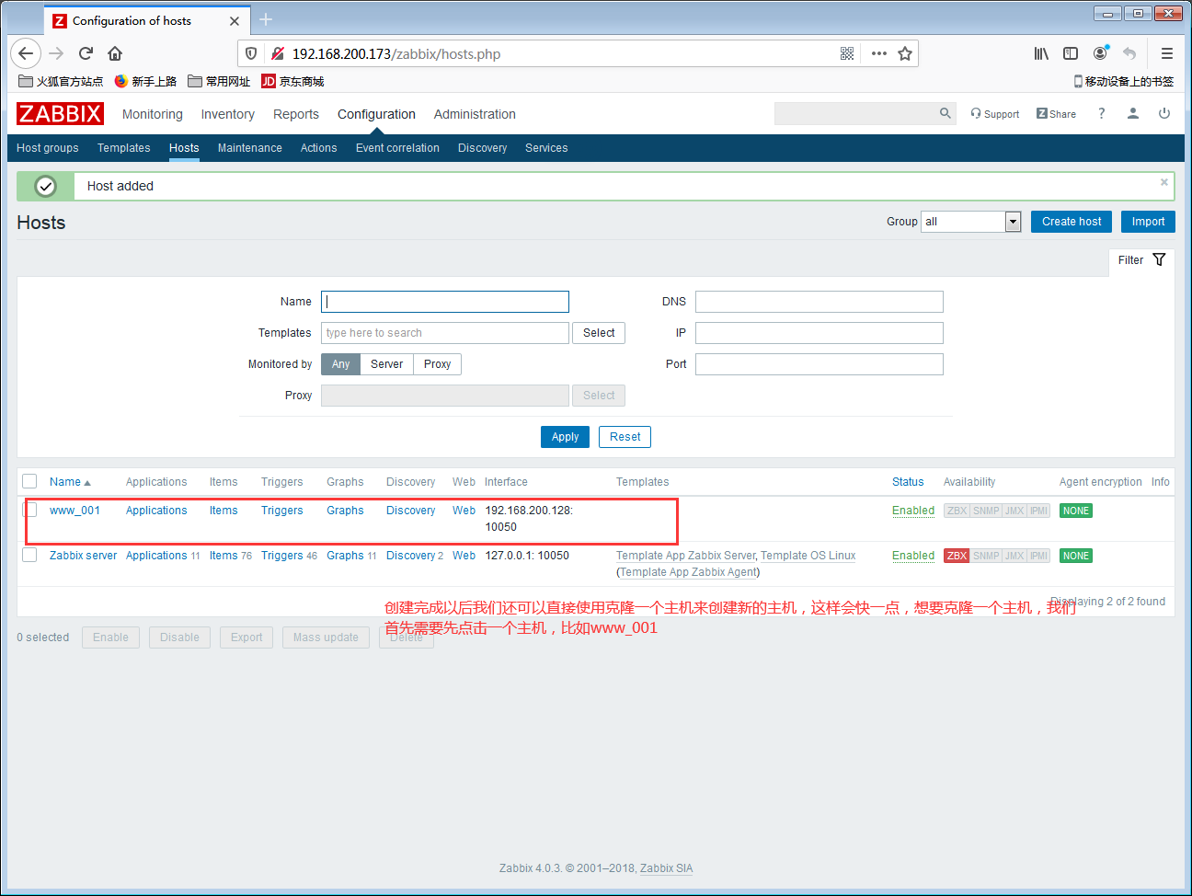Open the Administration menu
Viewport: 1192px width, 896px height.
click(475, 114)
